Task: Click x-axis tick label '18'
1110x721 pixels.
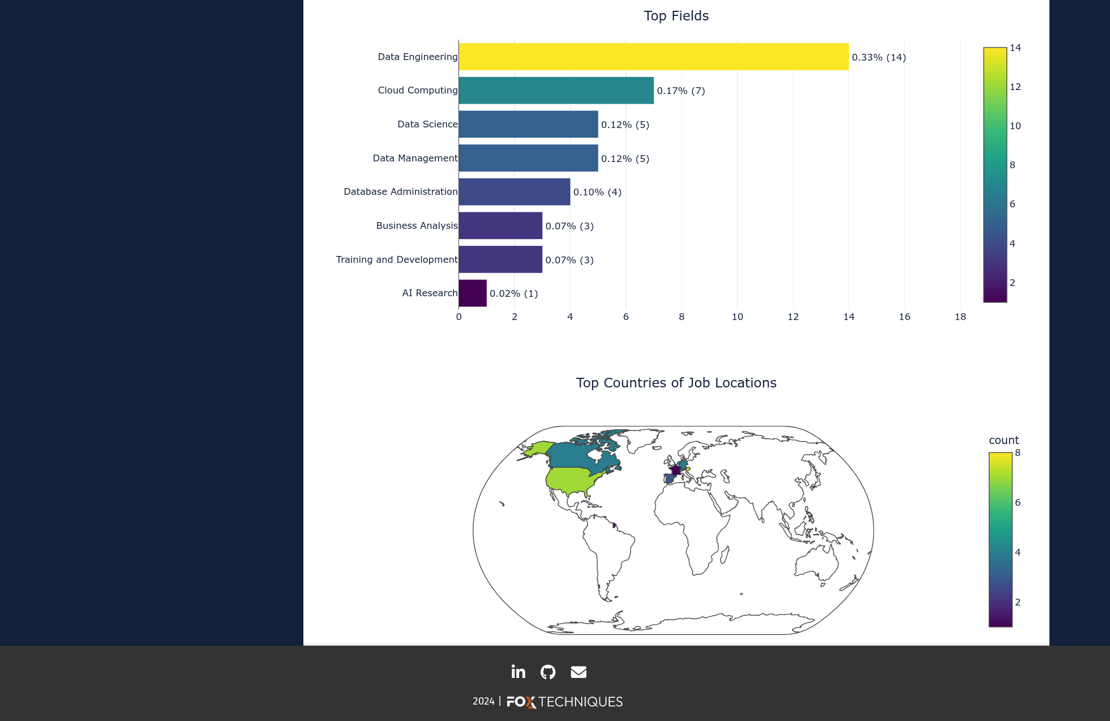Action: (960, 317)
